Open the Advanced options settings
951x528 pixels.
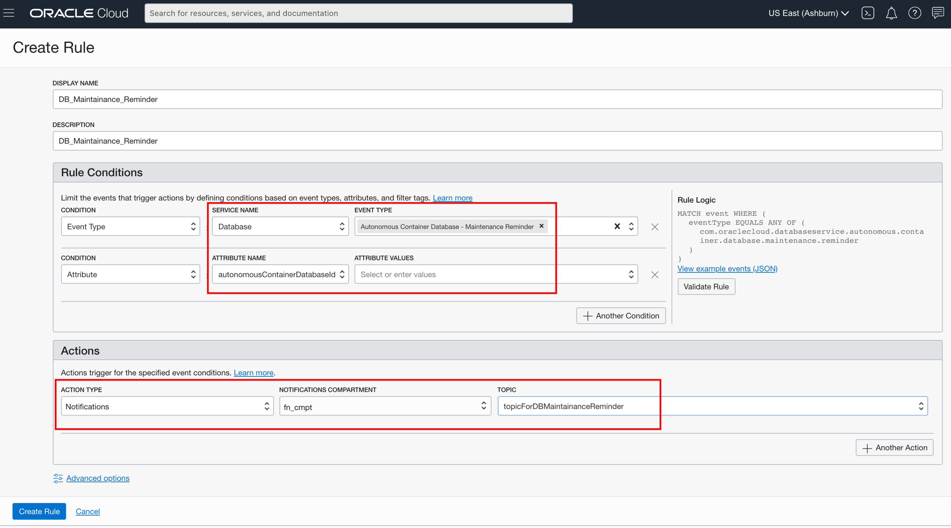[x=97, y=478]
